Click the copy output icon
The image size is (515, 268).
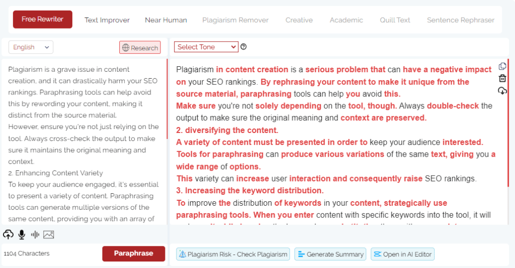[502, 66]
